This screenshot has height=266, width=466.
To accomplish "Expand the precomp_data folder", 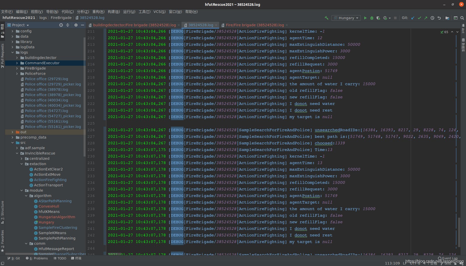I will 12,137.
